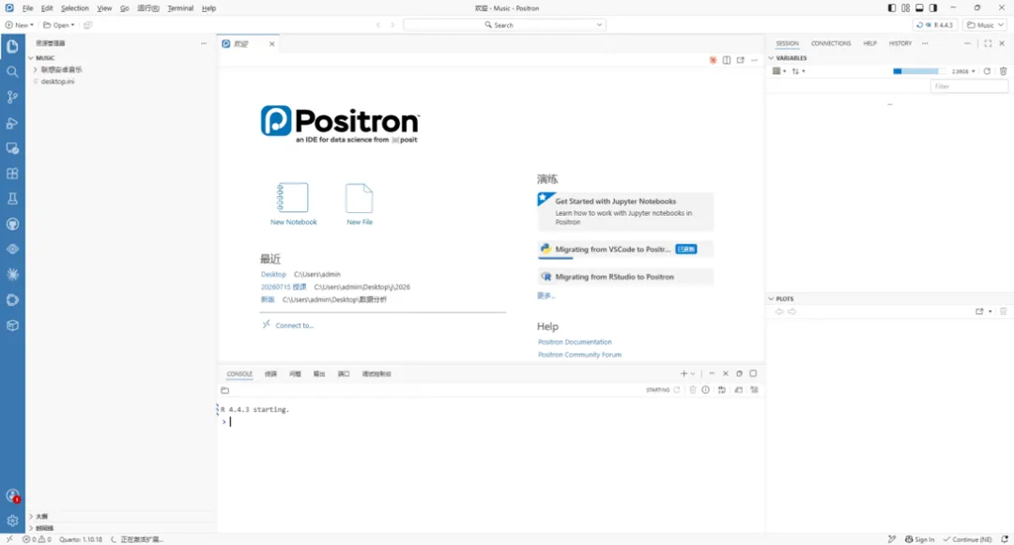1014x545 pixels.
Task: Click the top Search command box
Action: click(x=504, y=25)
